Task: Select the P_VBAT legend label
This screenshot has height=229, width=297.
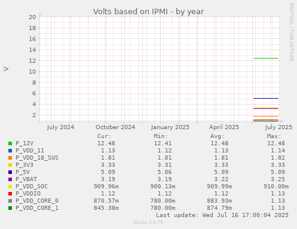Action: click(x=26, y=179)
